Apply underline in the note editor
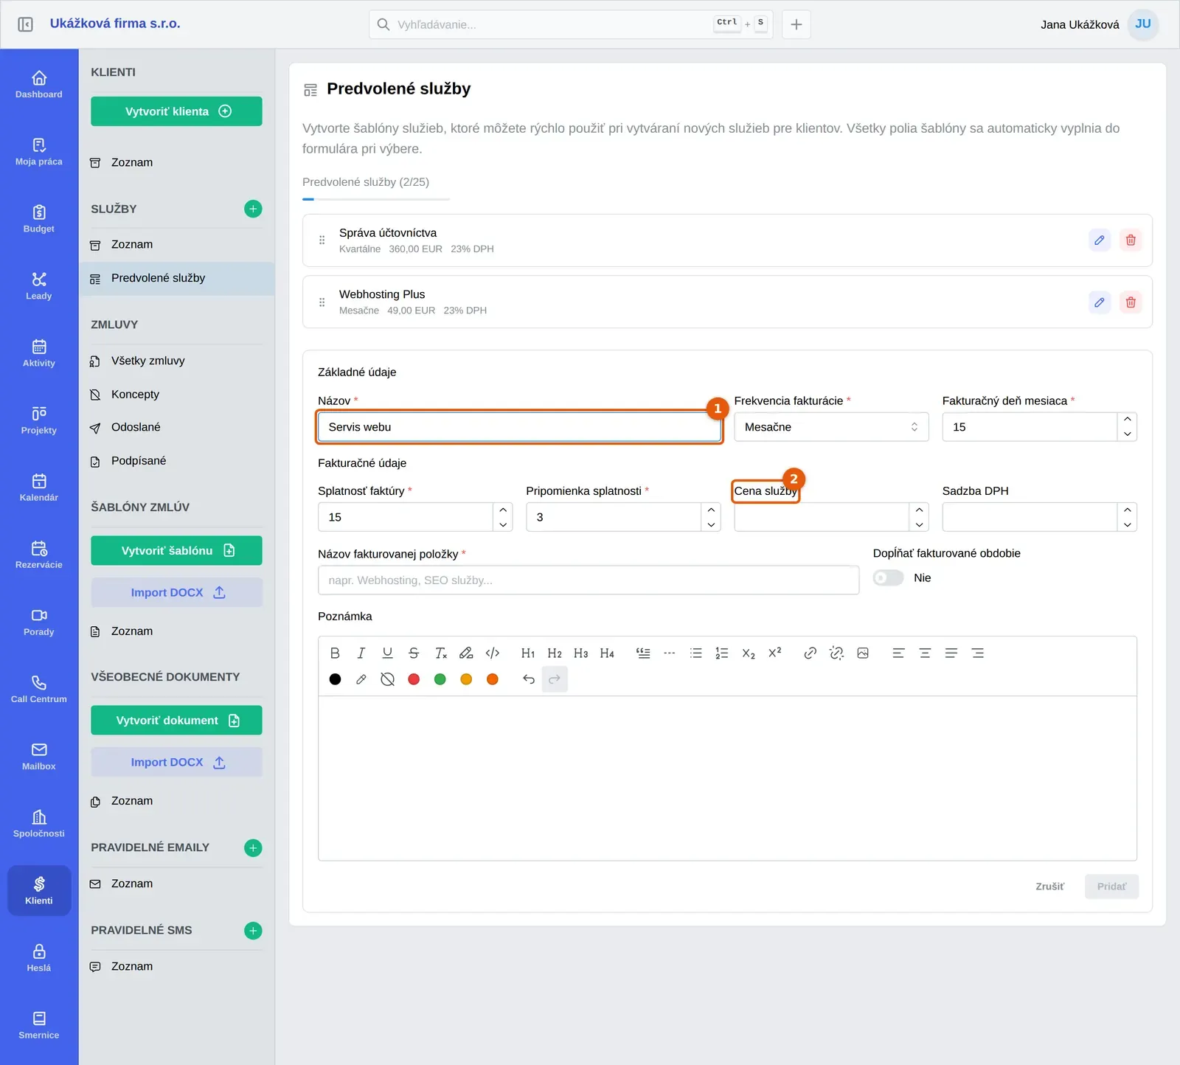The image size is (1180, 1065). [387, 653]
